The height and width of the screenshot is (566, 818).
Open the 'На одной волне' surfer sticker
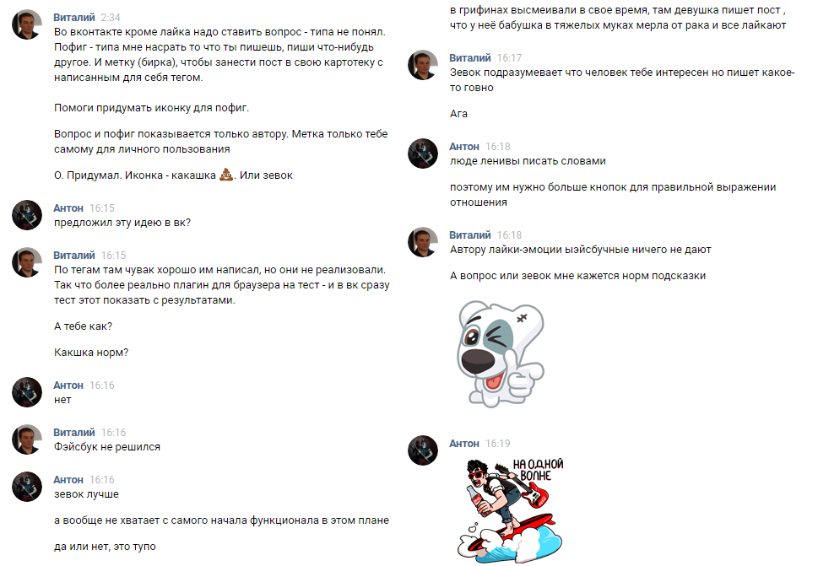[x=511, y=510]
